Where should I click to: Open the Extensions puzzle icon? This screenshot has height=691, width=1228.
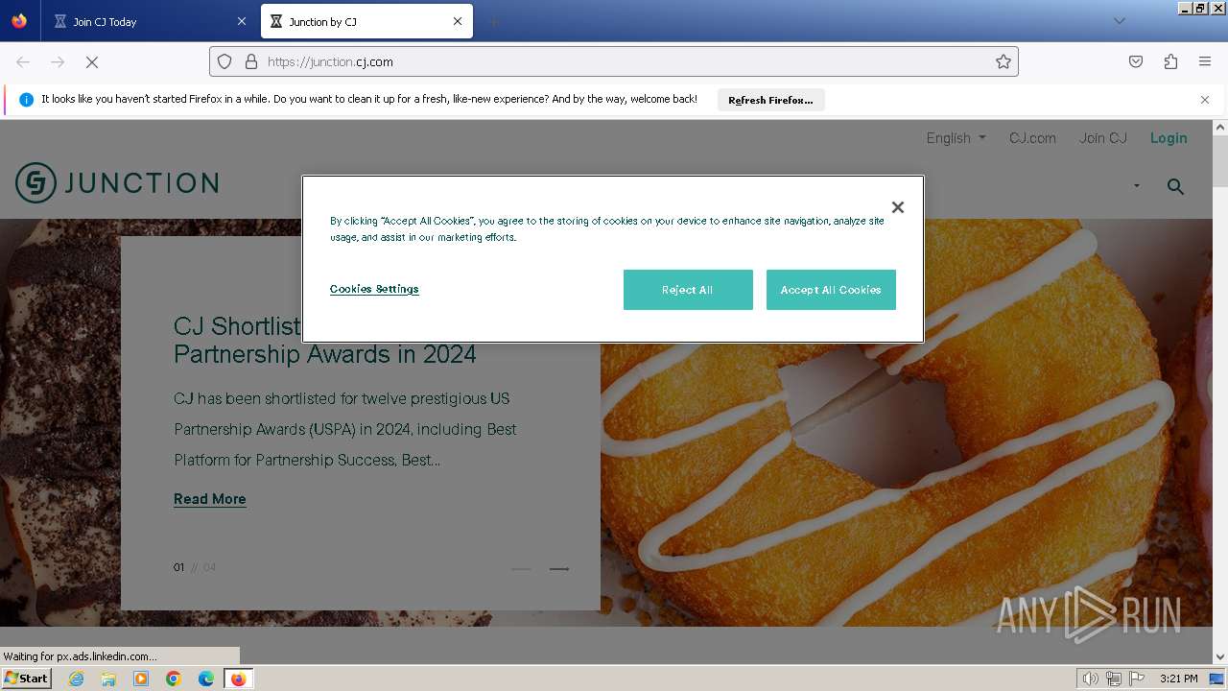tap(1170, 61)
